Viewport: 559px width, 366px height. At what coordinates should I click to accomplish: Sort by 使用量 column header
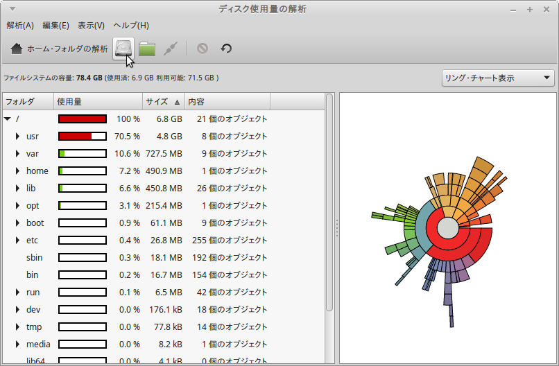click(98, 102)
